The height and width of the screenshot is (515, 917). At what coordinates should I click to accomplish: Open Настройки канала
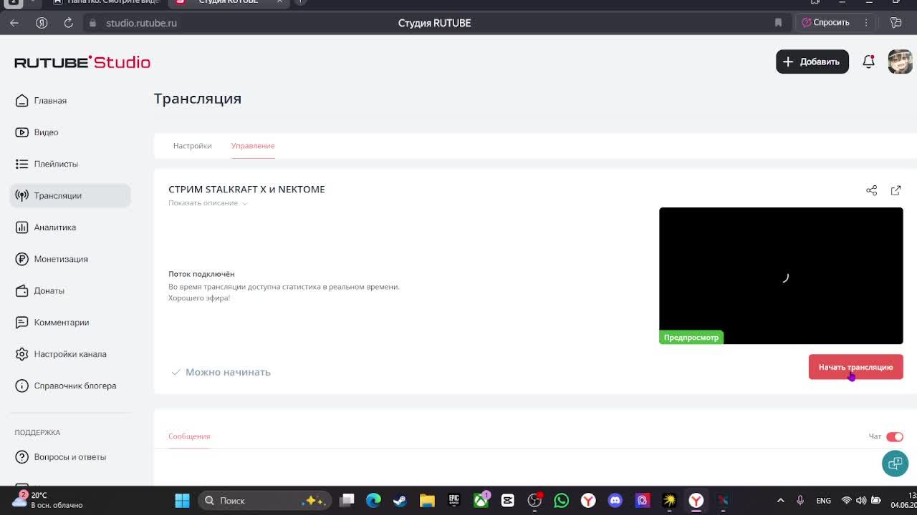(x=70, y=354)
